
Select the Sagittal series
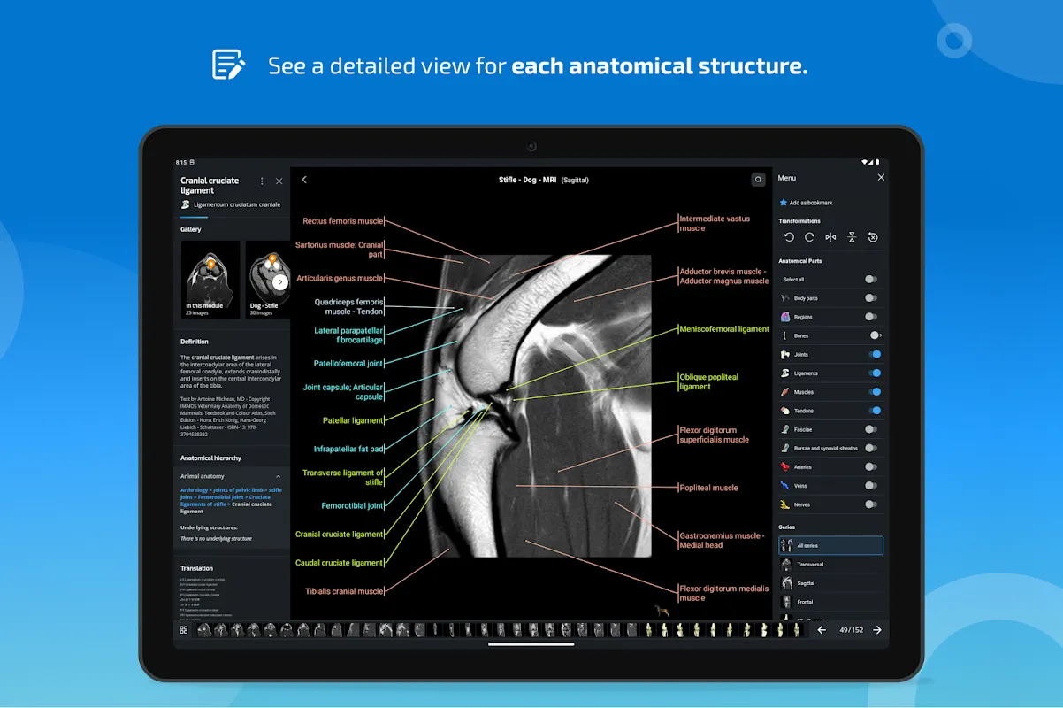point(805,583)
